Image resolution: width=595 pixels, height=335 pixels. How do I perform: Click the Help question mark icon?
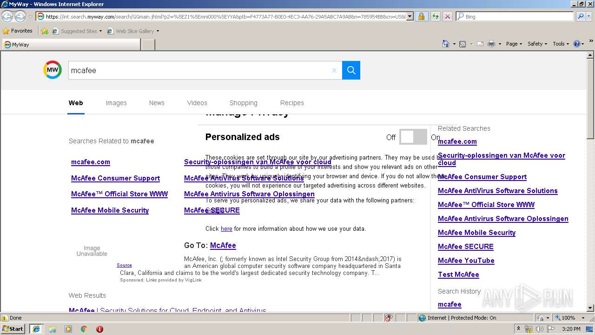(x=577, y=44)
